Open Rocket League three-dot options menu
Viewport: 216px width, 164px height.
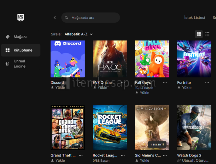coord(123,155)
